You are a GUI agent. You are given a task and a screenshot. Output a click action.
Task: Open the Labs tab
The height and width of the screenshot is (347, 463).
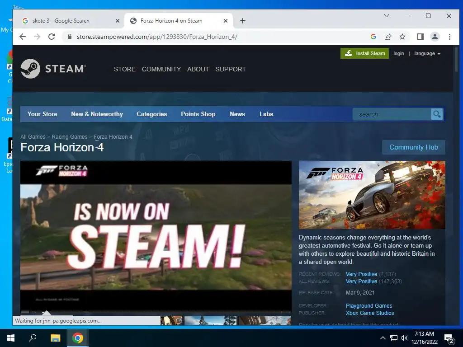(266, 114)
